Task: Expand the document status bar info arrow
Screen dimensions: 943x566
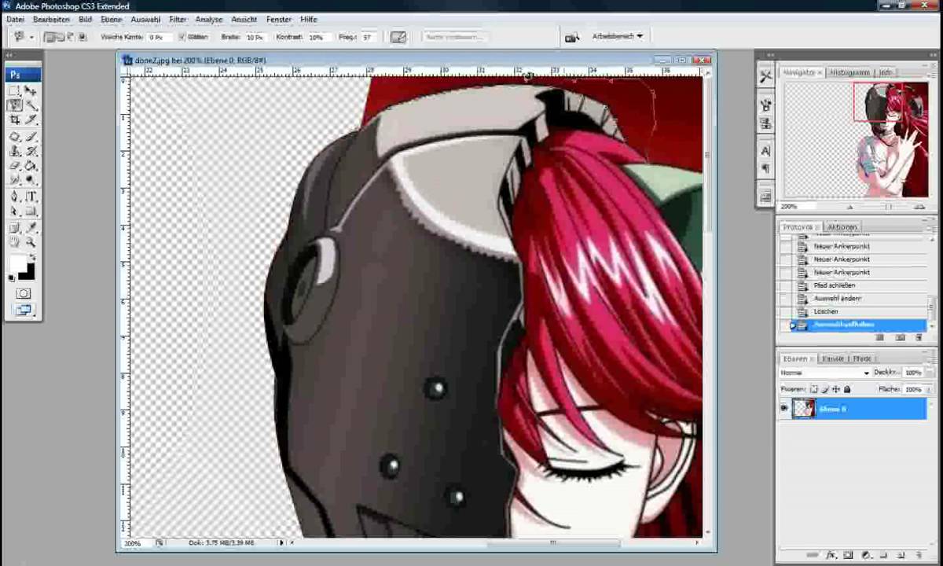Action: point(281,542)
